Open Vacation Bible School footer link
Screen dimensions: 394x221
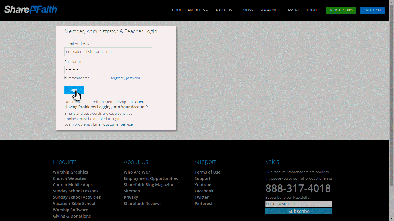click(74, 204)
